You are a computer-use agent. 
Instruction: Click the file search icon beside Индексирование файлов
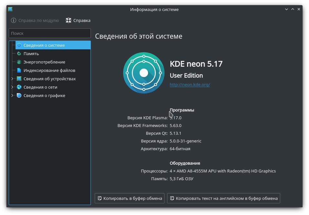pyautogui.click(x=19, y=70)
